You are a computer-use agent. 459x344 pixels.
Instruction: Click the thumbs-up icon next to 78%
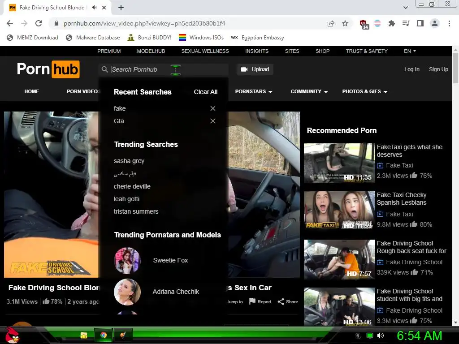click(46, 301)
